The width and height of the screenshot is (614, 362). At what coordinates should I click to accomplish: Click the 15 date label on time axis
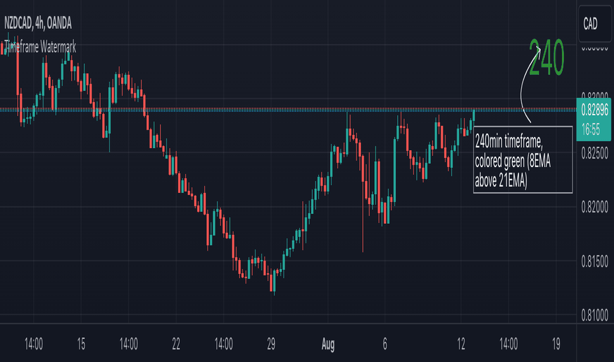[x=81, y=344]
